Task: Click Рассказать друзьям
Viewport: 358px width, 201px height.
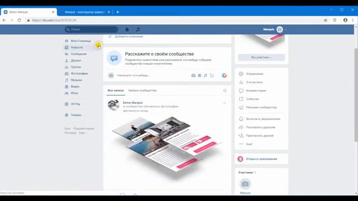Action: point(261,127)
